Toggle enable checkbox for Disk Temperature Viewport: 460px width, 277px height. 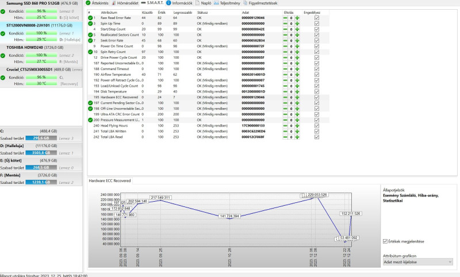click(317, 91)
